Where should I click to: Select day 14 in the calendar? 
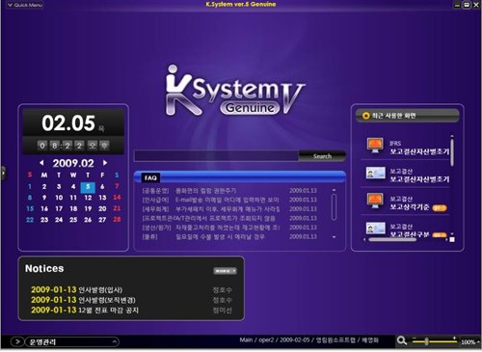point(117,198)
